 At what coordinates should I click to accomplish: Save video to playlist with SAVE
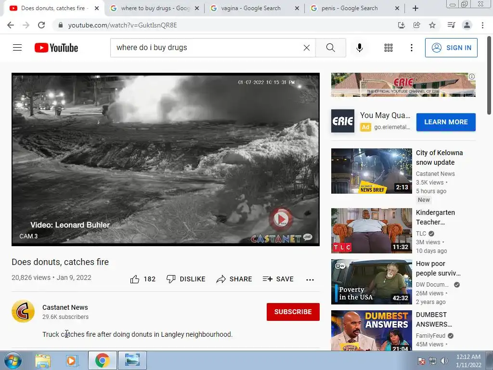pos(278,279)
